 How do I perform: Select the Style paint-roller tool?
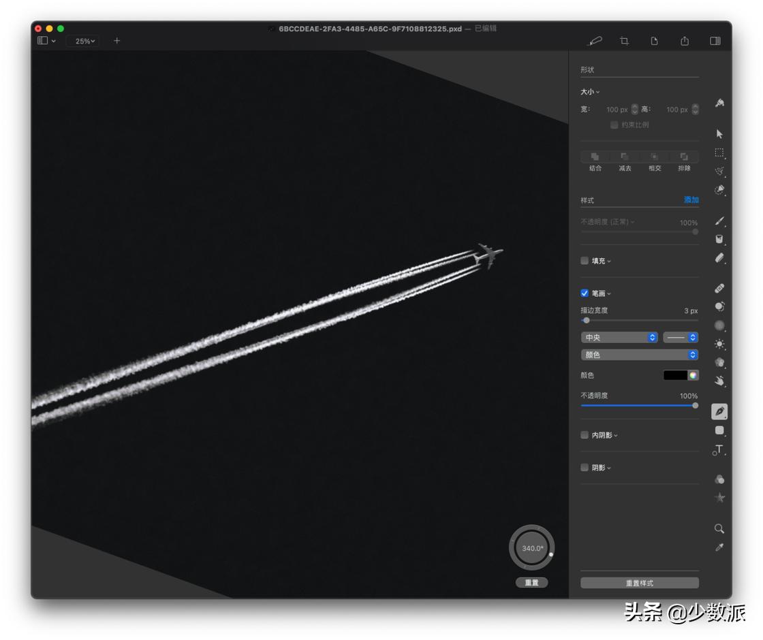[719, 103]
